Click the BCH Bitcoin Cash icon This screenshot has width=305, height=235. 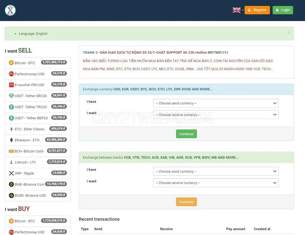pos(11,151)
